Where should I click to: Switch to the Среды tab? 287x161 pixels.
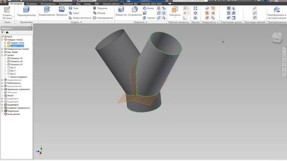87,4
